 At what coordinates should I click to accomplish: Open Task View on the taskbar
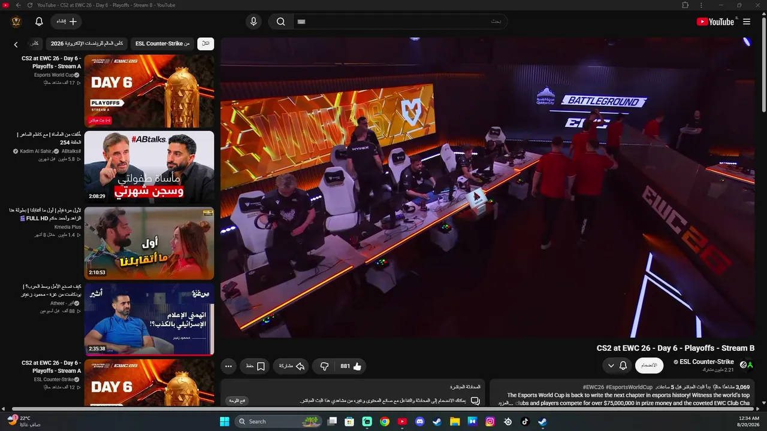332,421
